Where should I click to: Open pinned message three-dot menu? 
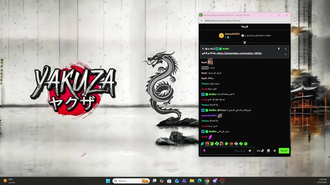pyautogui.click(x=285, y=49)
